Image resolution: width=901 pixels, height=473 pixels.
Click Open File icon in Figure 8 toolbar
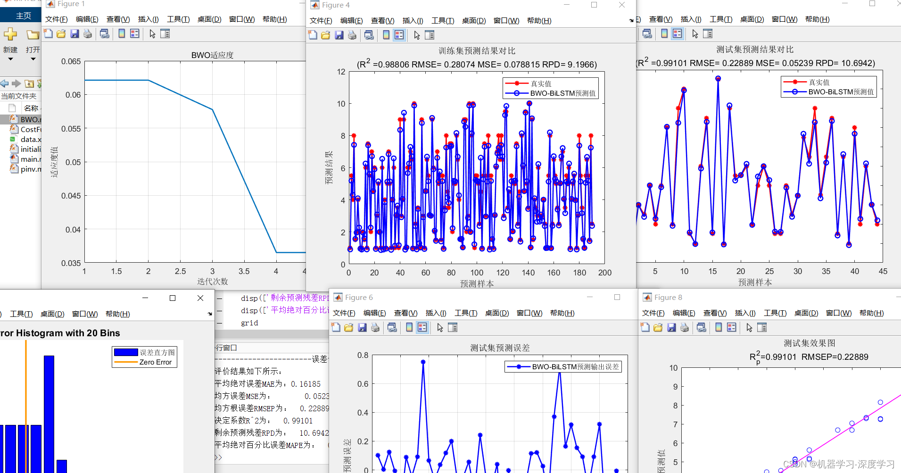pos(658,327)
